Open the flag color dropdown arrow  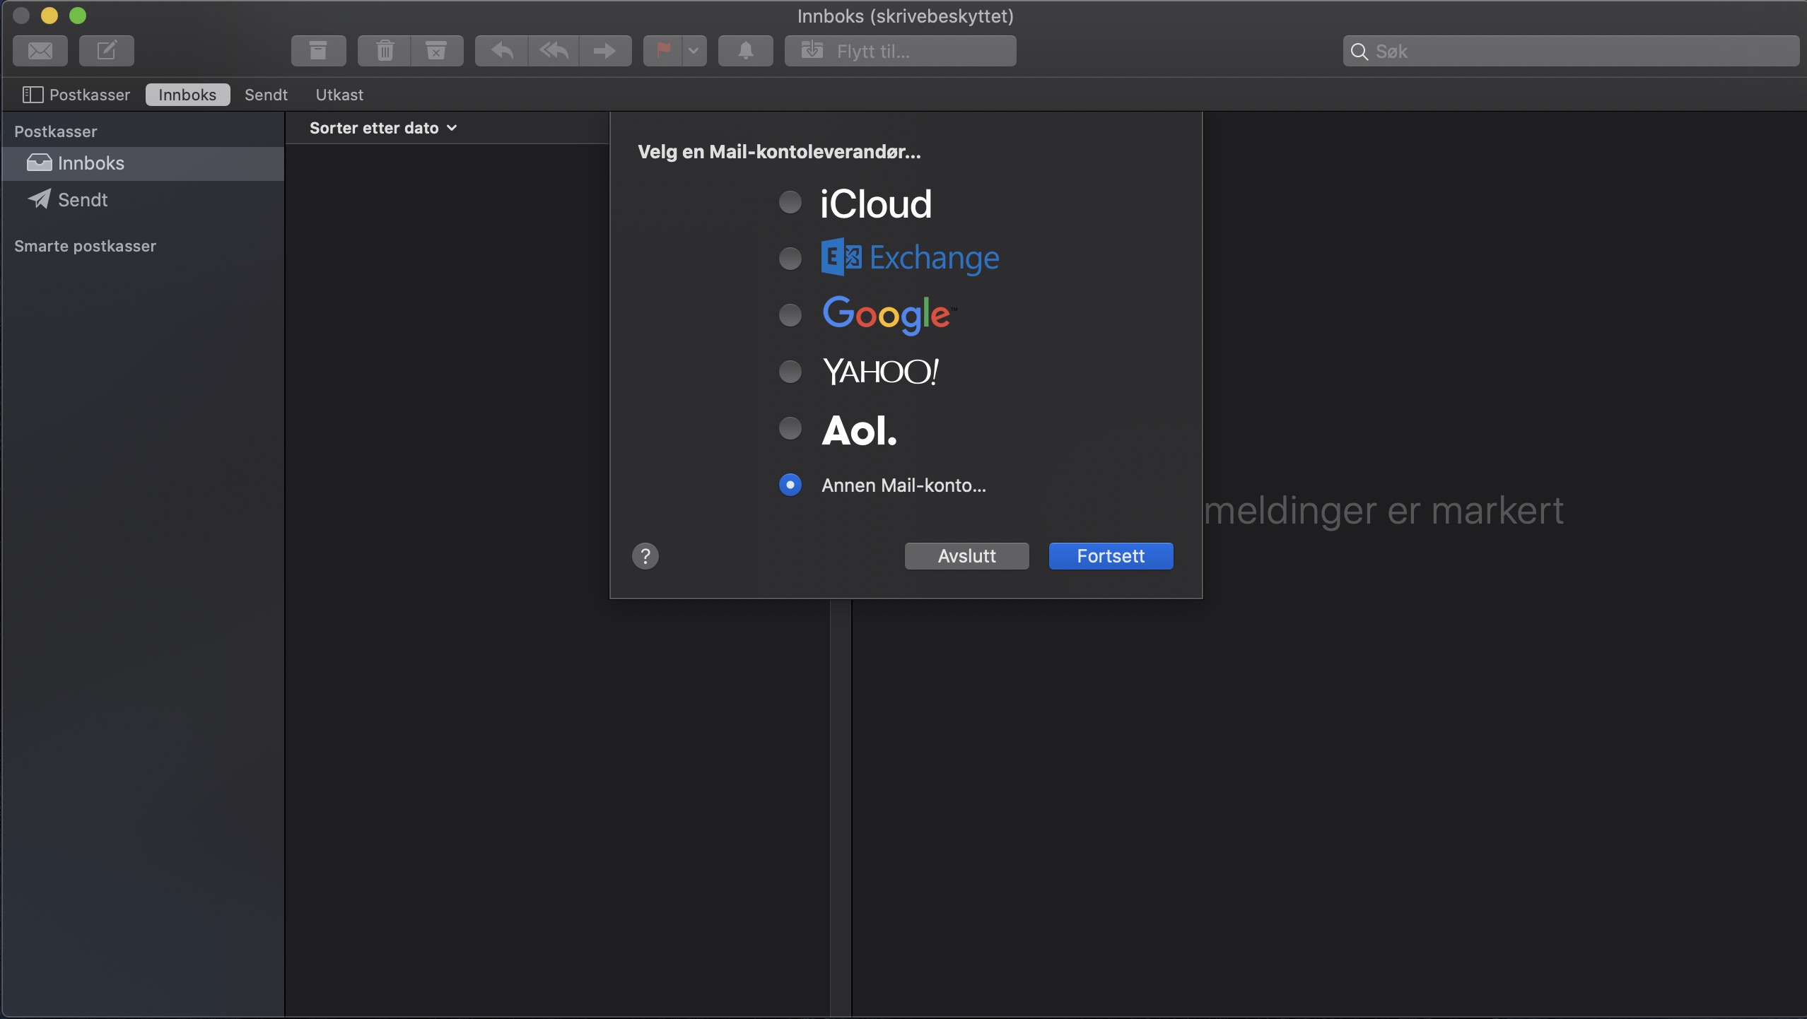694,51
